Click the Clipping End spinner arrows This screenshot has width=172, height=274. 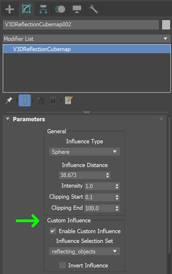[x=117, y=208]
